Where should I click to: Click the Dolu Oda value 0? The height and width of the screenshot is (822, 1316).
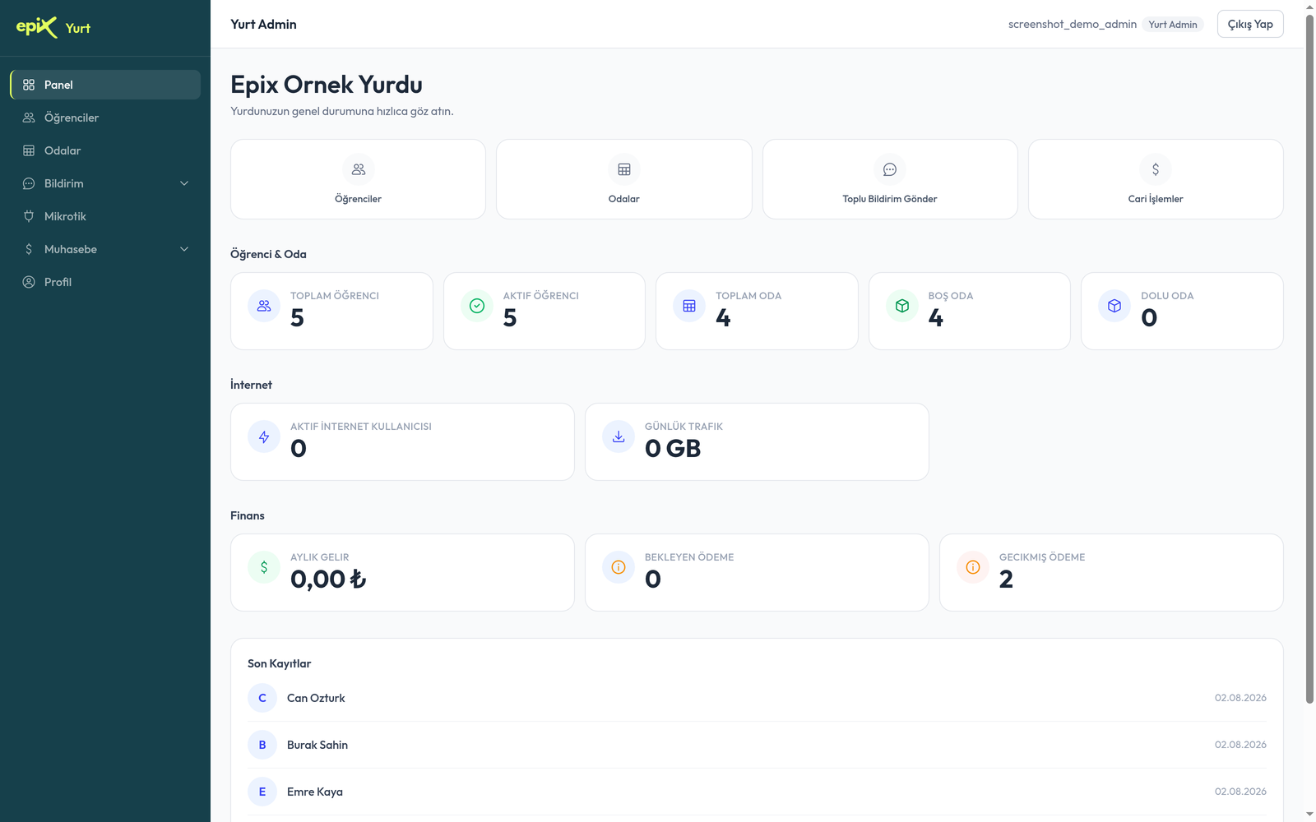pyautogui.click(x=1149, y=318)
